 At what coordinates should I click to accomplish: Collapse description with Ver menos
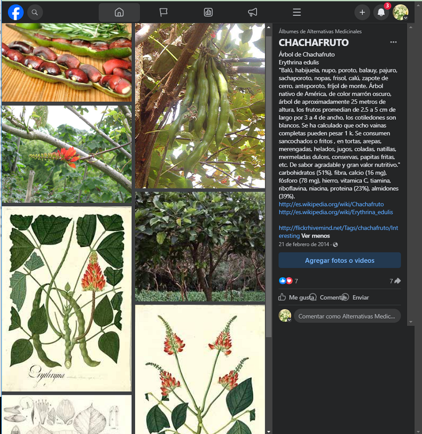[315, 236]
